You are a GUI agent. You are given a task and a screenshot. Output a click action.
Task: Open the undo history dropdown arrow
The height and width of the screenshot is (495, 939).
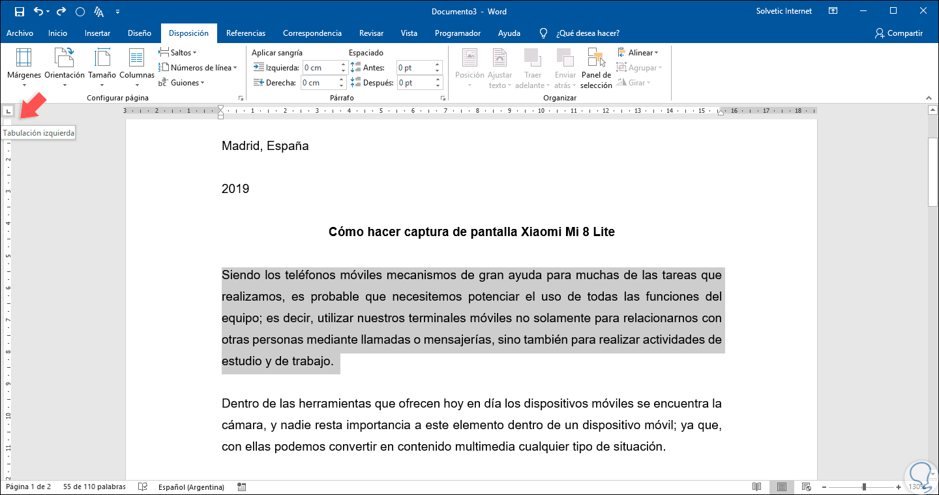(x=48, y=12)
